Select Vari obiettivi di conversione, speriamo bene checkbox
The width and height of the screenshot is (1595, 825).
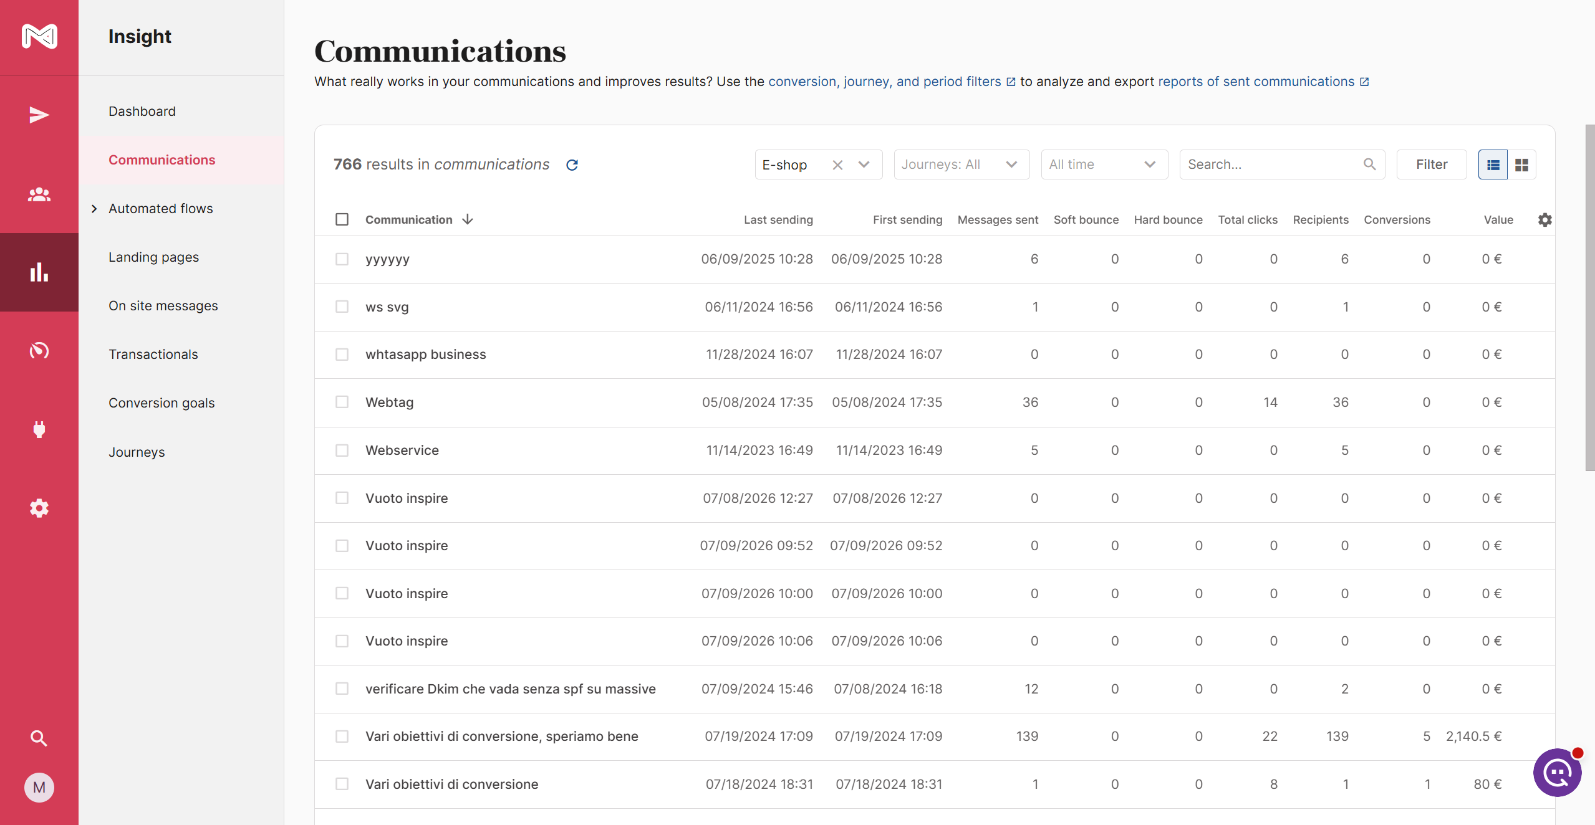pyautogui.click(x=342, y=736)
